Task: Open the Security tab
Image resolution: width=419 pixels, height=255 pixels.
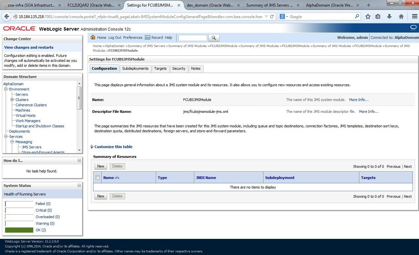Action: coord(179,68)
